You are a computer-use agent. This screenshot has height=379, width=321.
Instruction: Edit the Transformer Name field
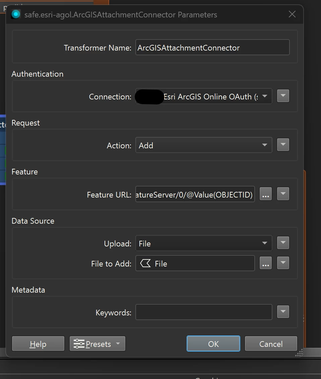pos(212,48)
